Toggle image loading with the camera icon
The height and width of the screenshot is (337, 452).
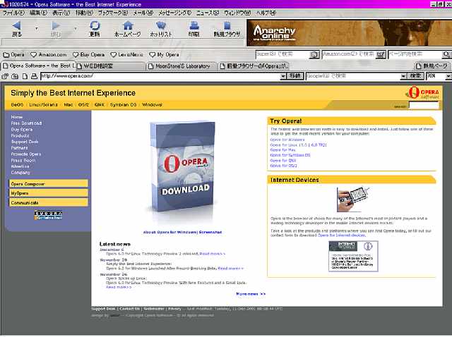pos(15,76)
